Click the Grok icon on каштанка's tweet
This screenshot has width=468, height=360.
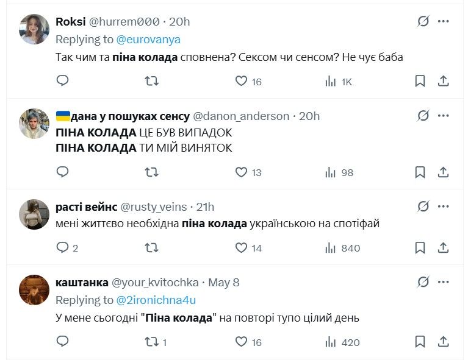[423, 283]
